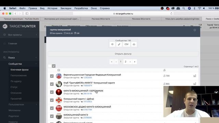
Task: Click Safari back arrow
Action: [15, 14]
